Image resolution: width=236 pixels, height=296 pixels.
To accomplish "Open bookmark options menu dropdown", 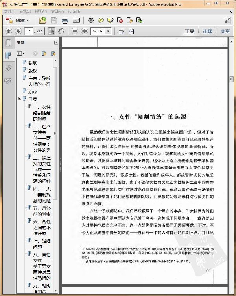I will pyautogui.click(x=20, y=54).
